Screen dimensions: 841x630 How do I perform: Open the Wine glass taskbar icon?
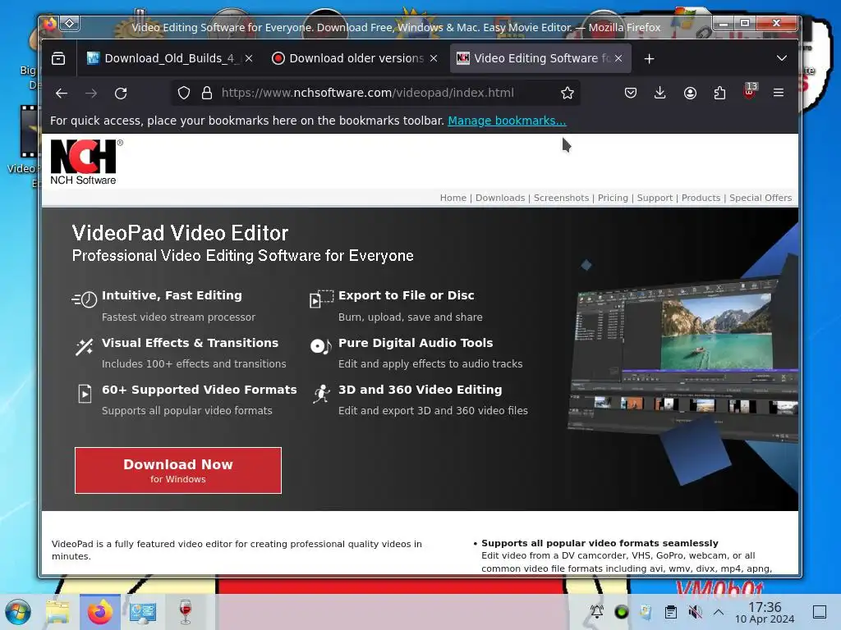coord(186,612)
